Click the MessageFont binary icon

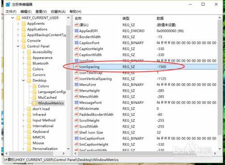point(76,102)
